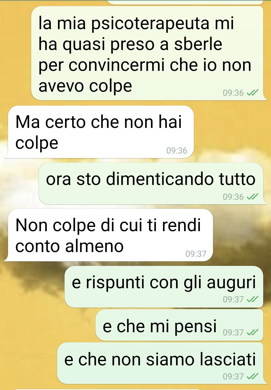Tap the 09:37 timestamp on 'Non colpe di cui' message
The image size is (271, 390).
(x=196, y=254)
